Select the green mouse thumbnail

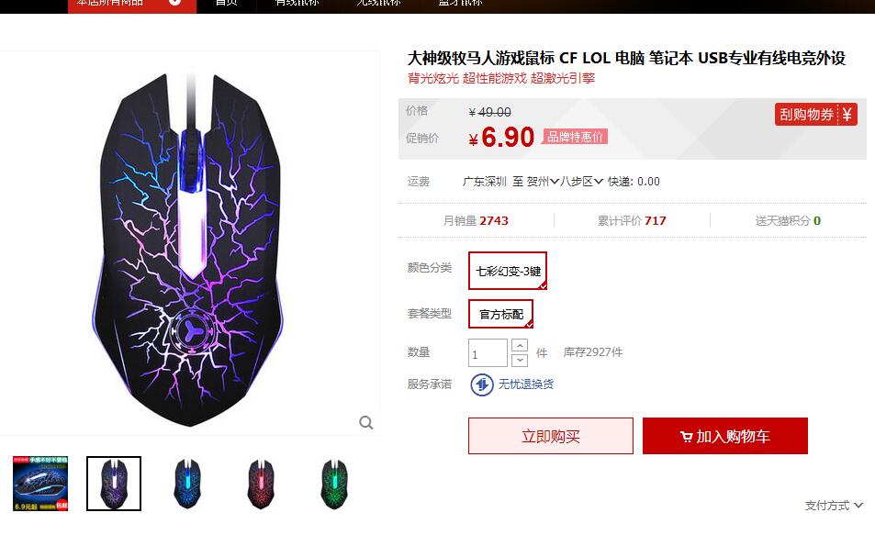pos(334,484)
